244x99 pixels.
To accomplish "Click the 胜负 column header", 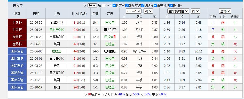I will click(x=213, y=16).
